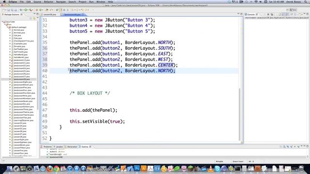This screenshot has width=310, height=174.
Task: Collapse the (default package) node
Action: pyautogui.click(x=8, y=27)
